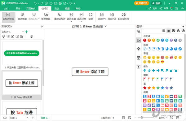Switch to the 视图 ribbon tab
Viewport: 186px width, 121px height.
pyautogui.click(x=67, y=9)
